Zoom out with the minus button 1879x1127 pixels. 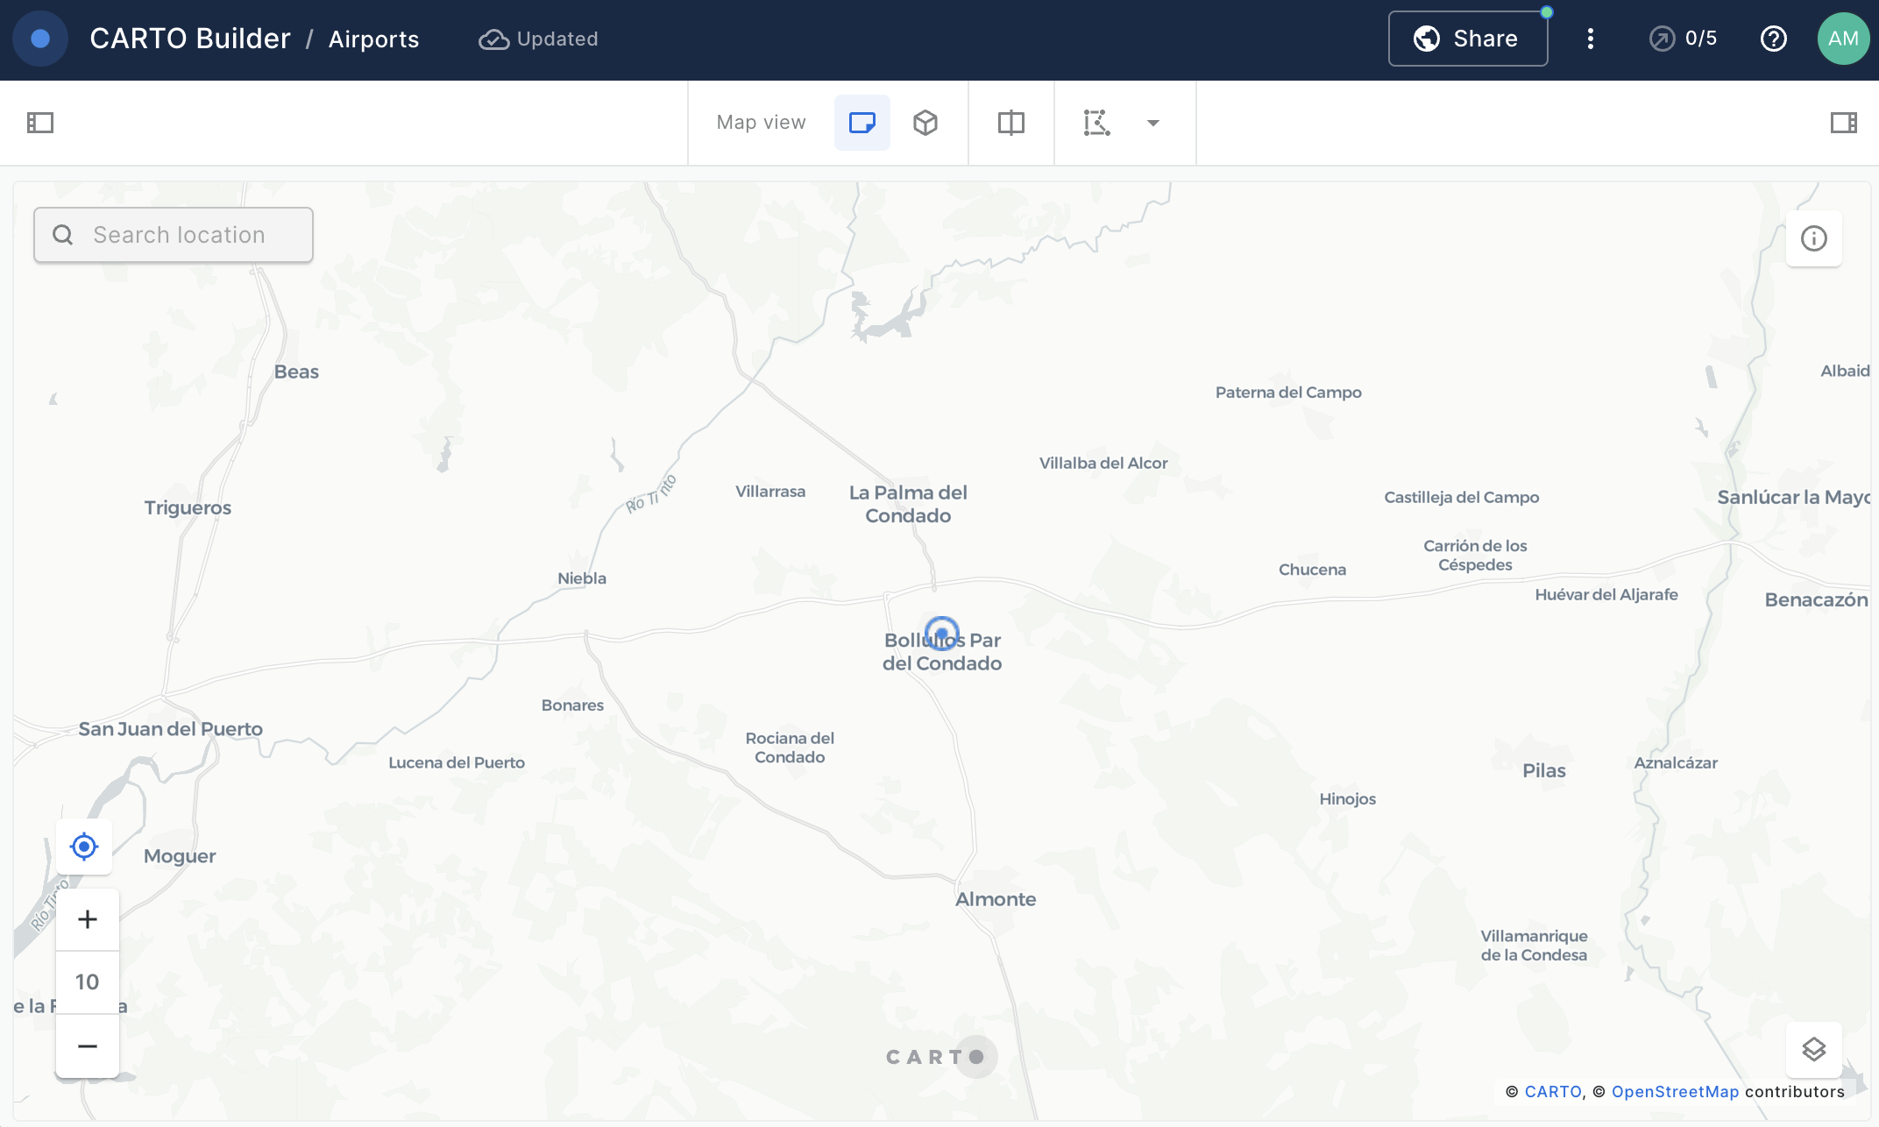[87, 1045]
